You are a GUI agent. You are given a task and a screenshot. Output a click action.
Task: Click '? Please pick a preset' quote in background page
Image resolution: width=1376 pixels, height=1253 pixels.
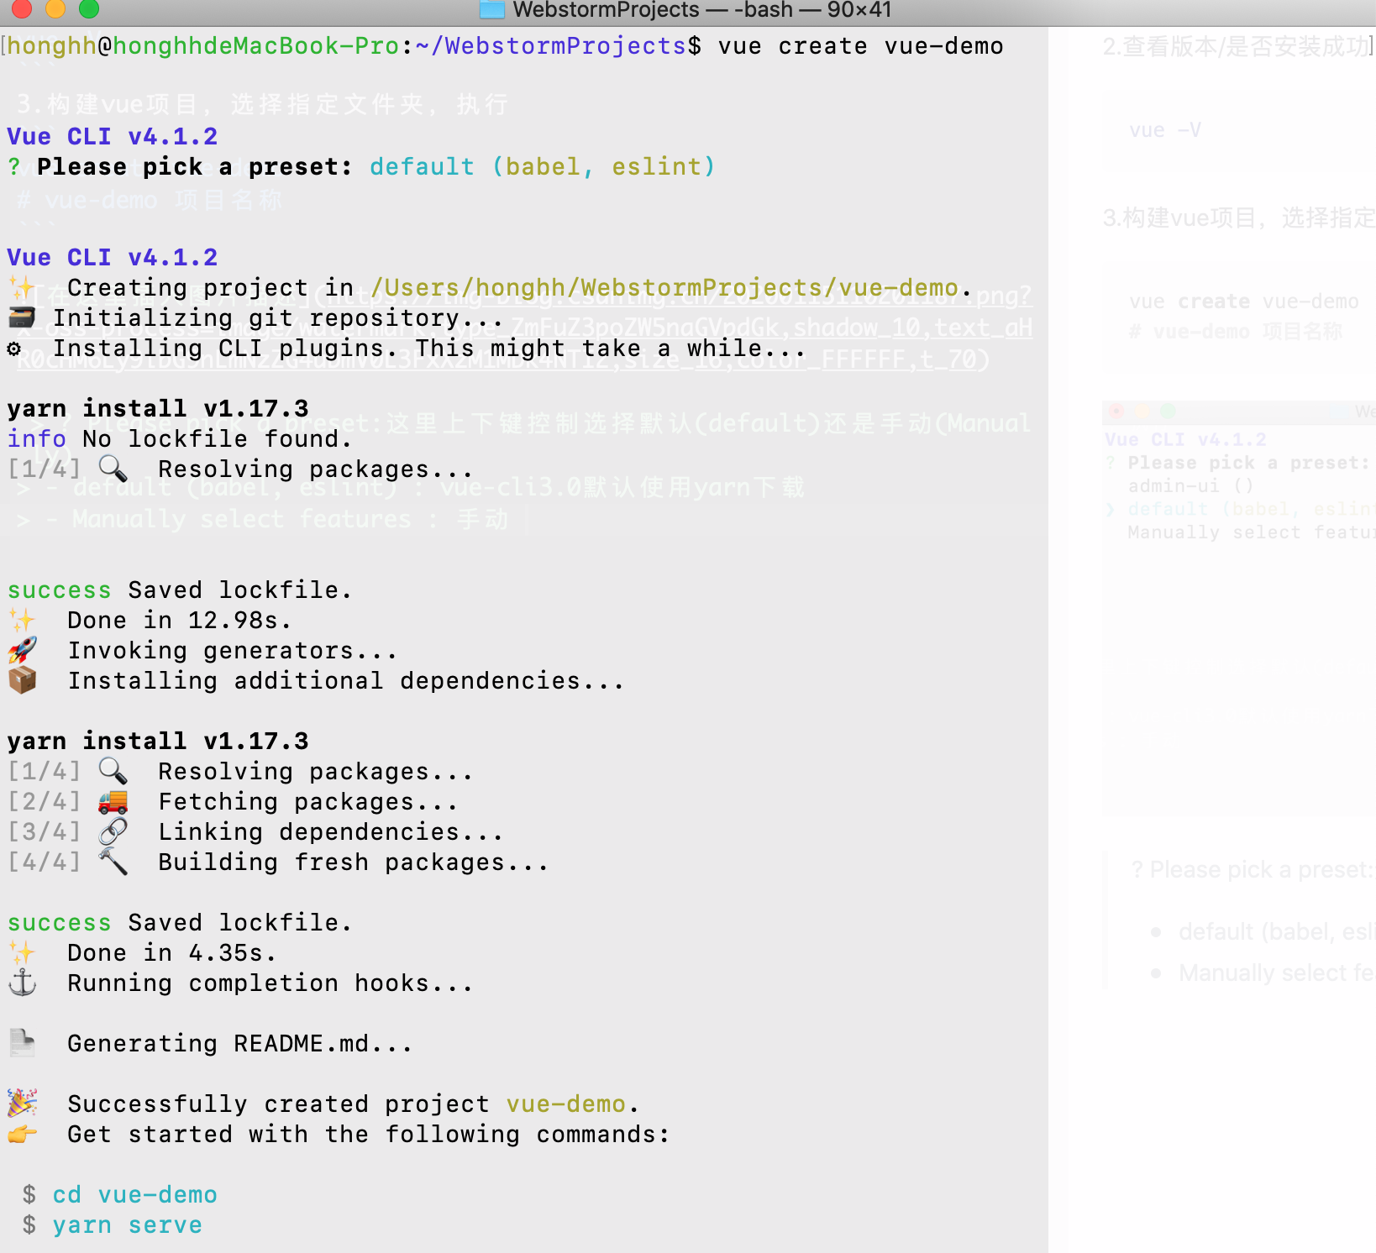pyautogui.click(x=1253, y=870)
